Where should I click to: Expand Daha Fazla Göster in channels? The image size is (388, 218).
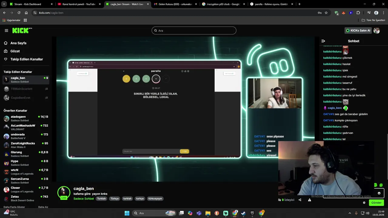[x=14, y=207]
